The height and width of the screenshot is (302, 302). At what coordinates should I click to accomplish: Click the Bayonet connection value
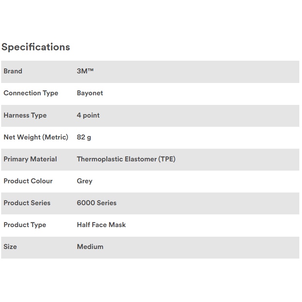(90, 93)
